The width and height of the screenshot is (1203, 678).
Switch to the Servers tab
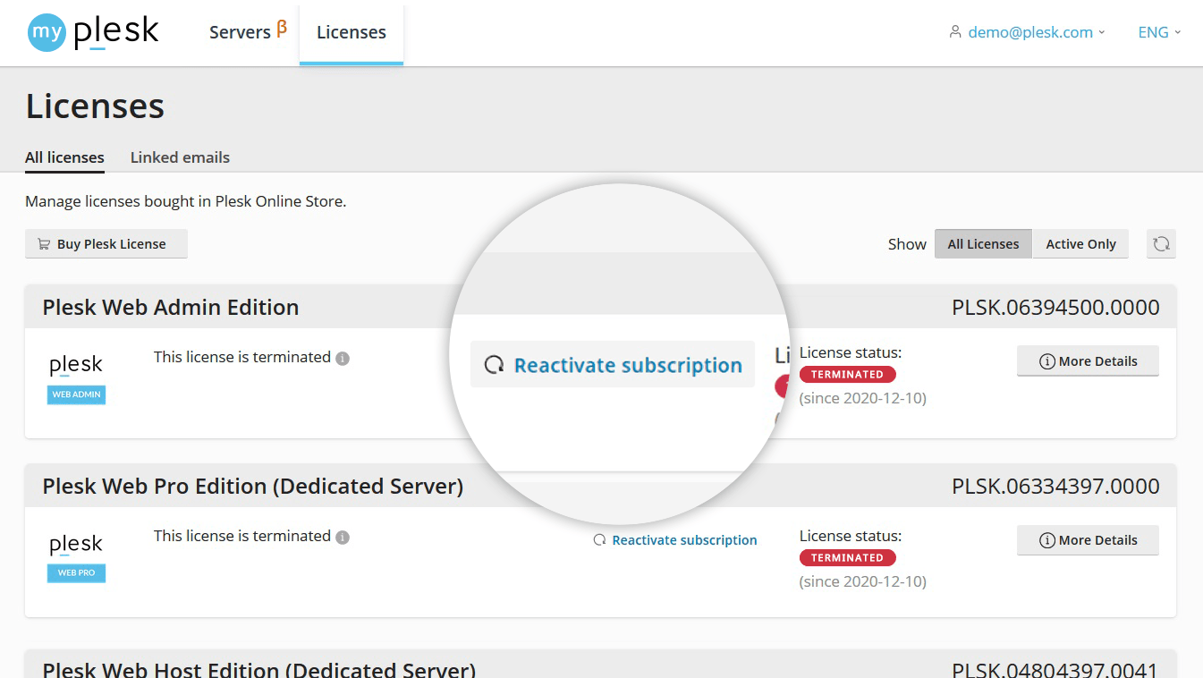[x=238, y=31]
